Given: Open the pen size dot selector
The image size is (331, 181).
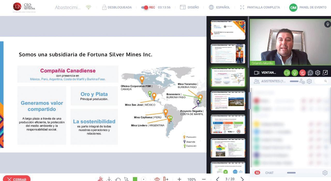Looking at the screenshot, I should pyautogui.click(x=144, y=179).
